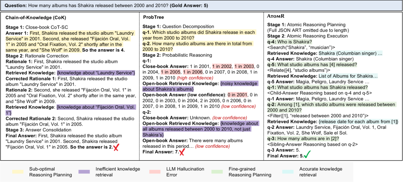Click "Child-Answer Reasoning based on q-4 and q-5"
Image resolution: width=403 pixels, height=182 pixels.
pyautogui.click(x=319, y=93)
